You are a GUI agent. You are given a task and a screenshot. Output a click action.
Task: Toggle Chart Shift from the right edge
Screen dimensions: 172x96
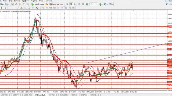96,4
